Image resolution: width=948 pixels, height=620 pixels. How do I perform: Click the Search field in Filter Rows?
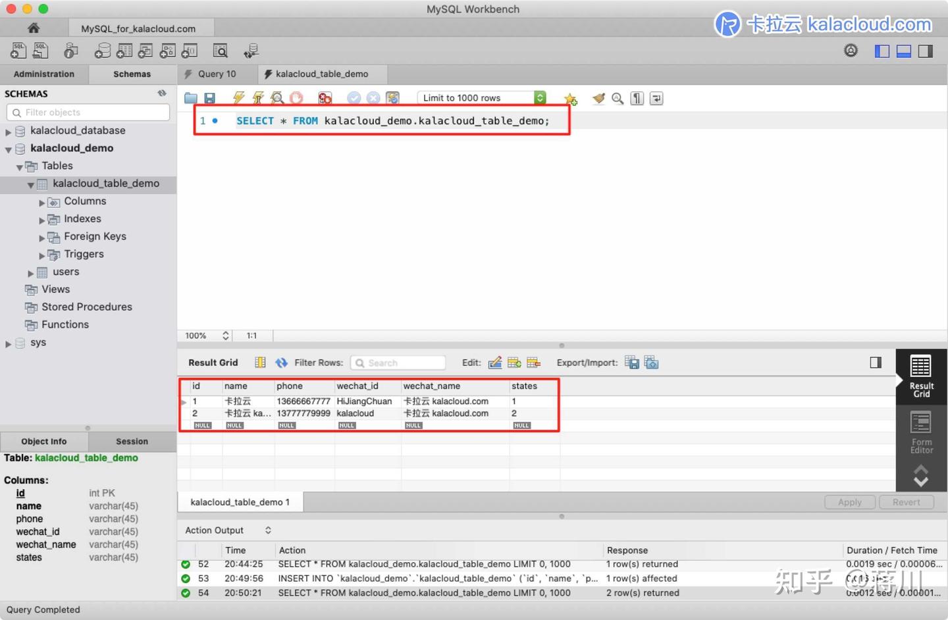click(x=398, y=363)
